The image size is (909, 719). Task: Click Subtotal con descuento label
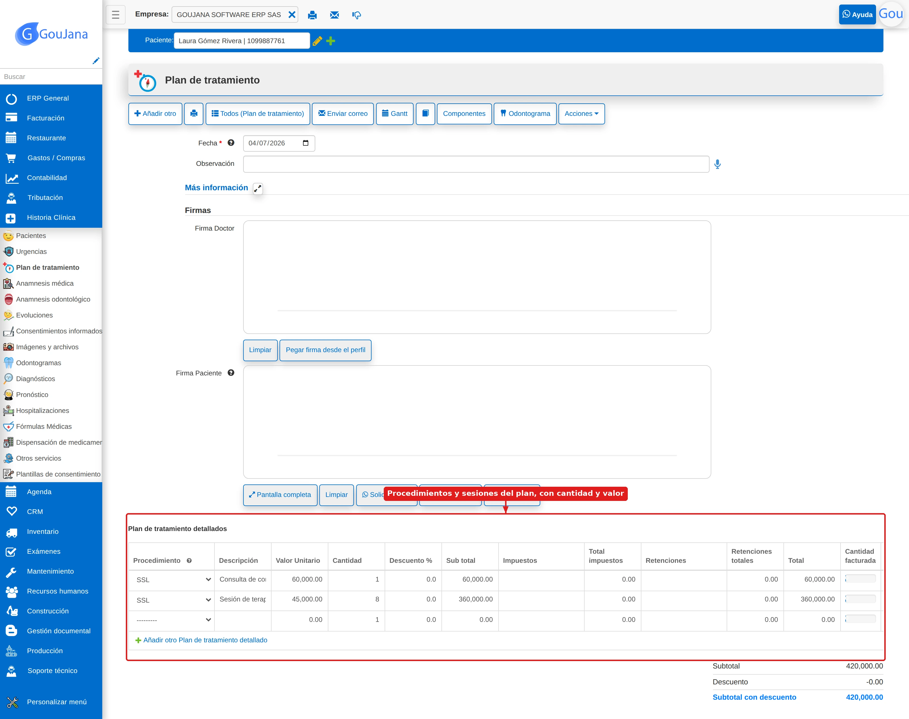(x=754, y=697)
